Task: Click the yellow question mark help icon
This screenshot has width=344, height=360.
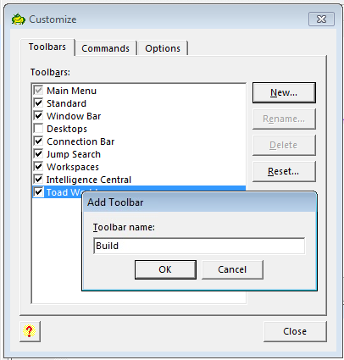Action: pyautogui.click(x=30, y=331)
